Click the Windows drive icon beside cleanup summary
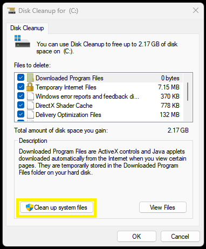 (22, 41)
